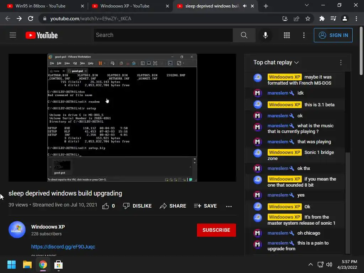
Task: Open a new browser tab
Action: pyautogui.click(x=266, y=6)
